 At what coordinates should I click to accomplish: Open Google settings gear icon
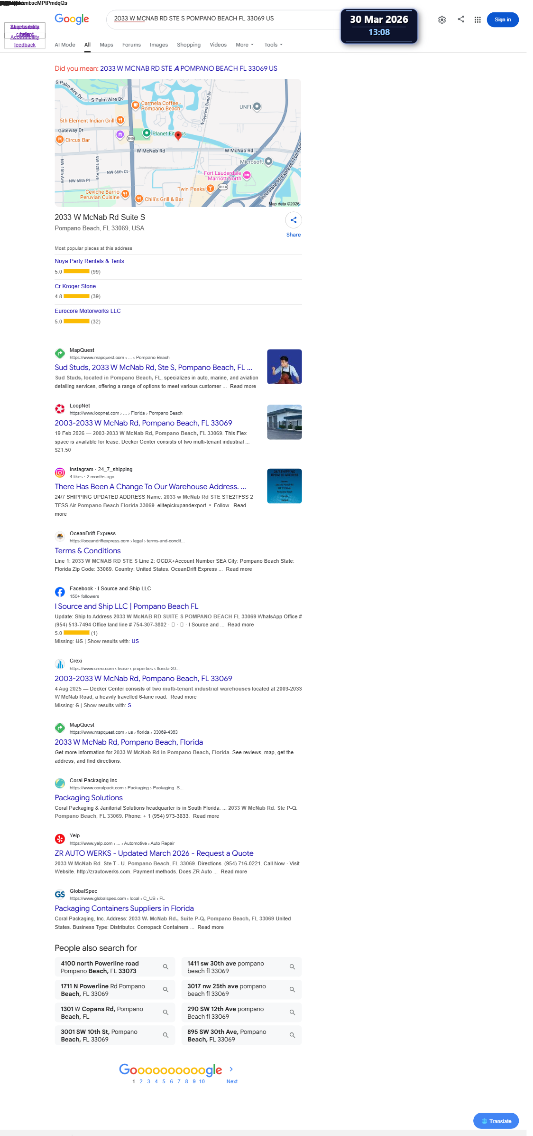(x=442, y=19)
